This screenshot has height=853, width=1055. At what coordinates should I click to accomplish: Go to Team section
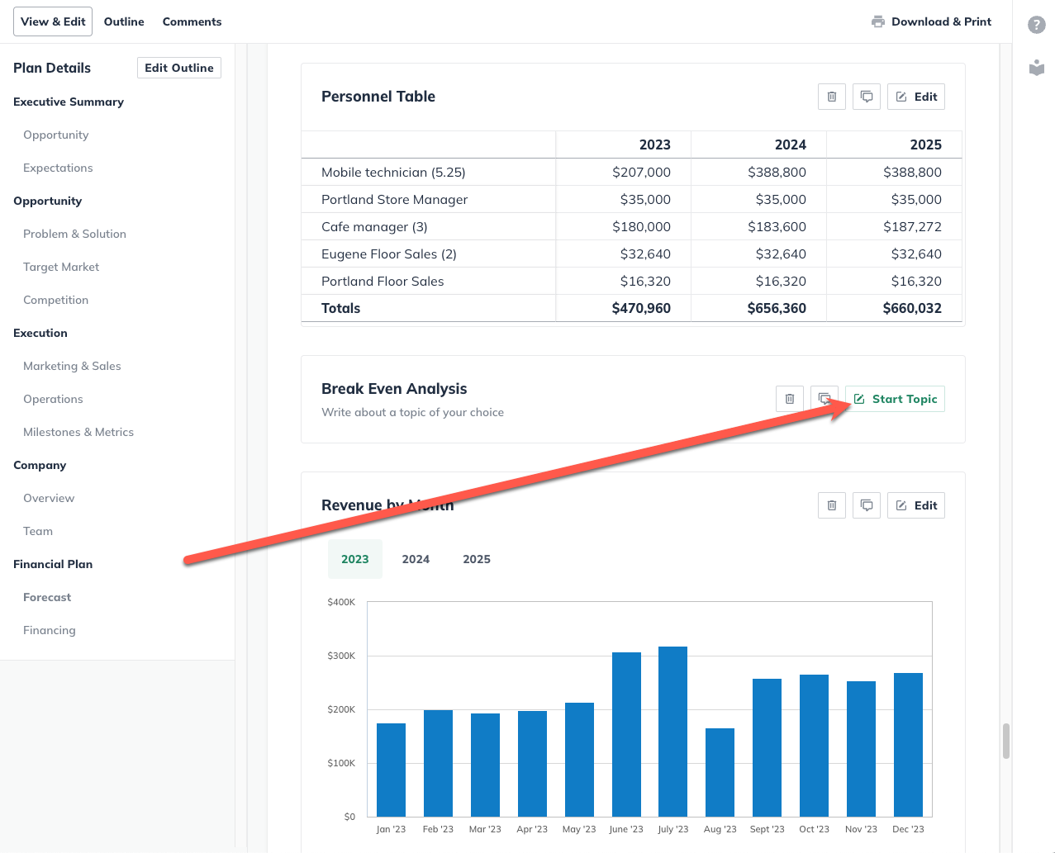(x=38, y=531)
